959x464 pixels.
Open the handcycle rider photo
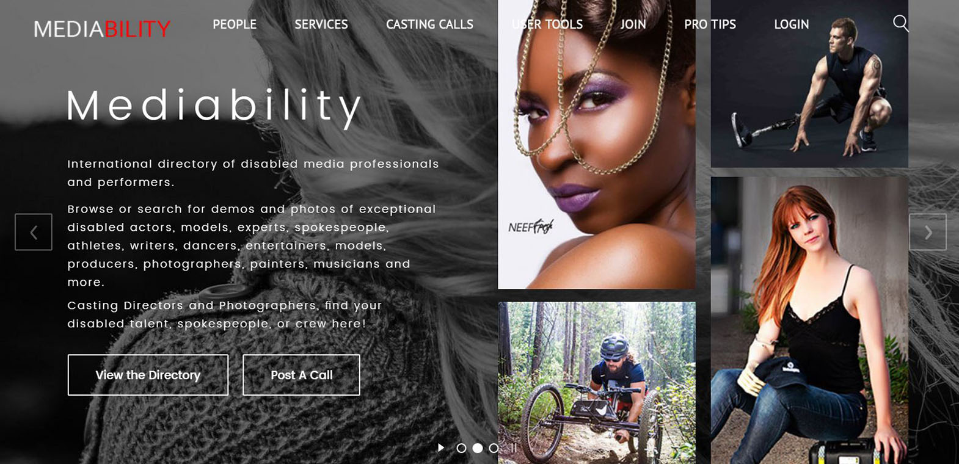597,383
